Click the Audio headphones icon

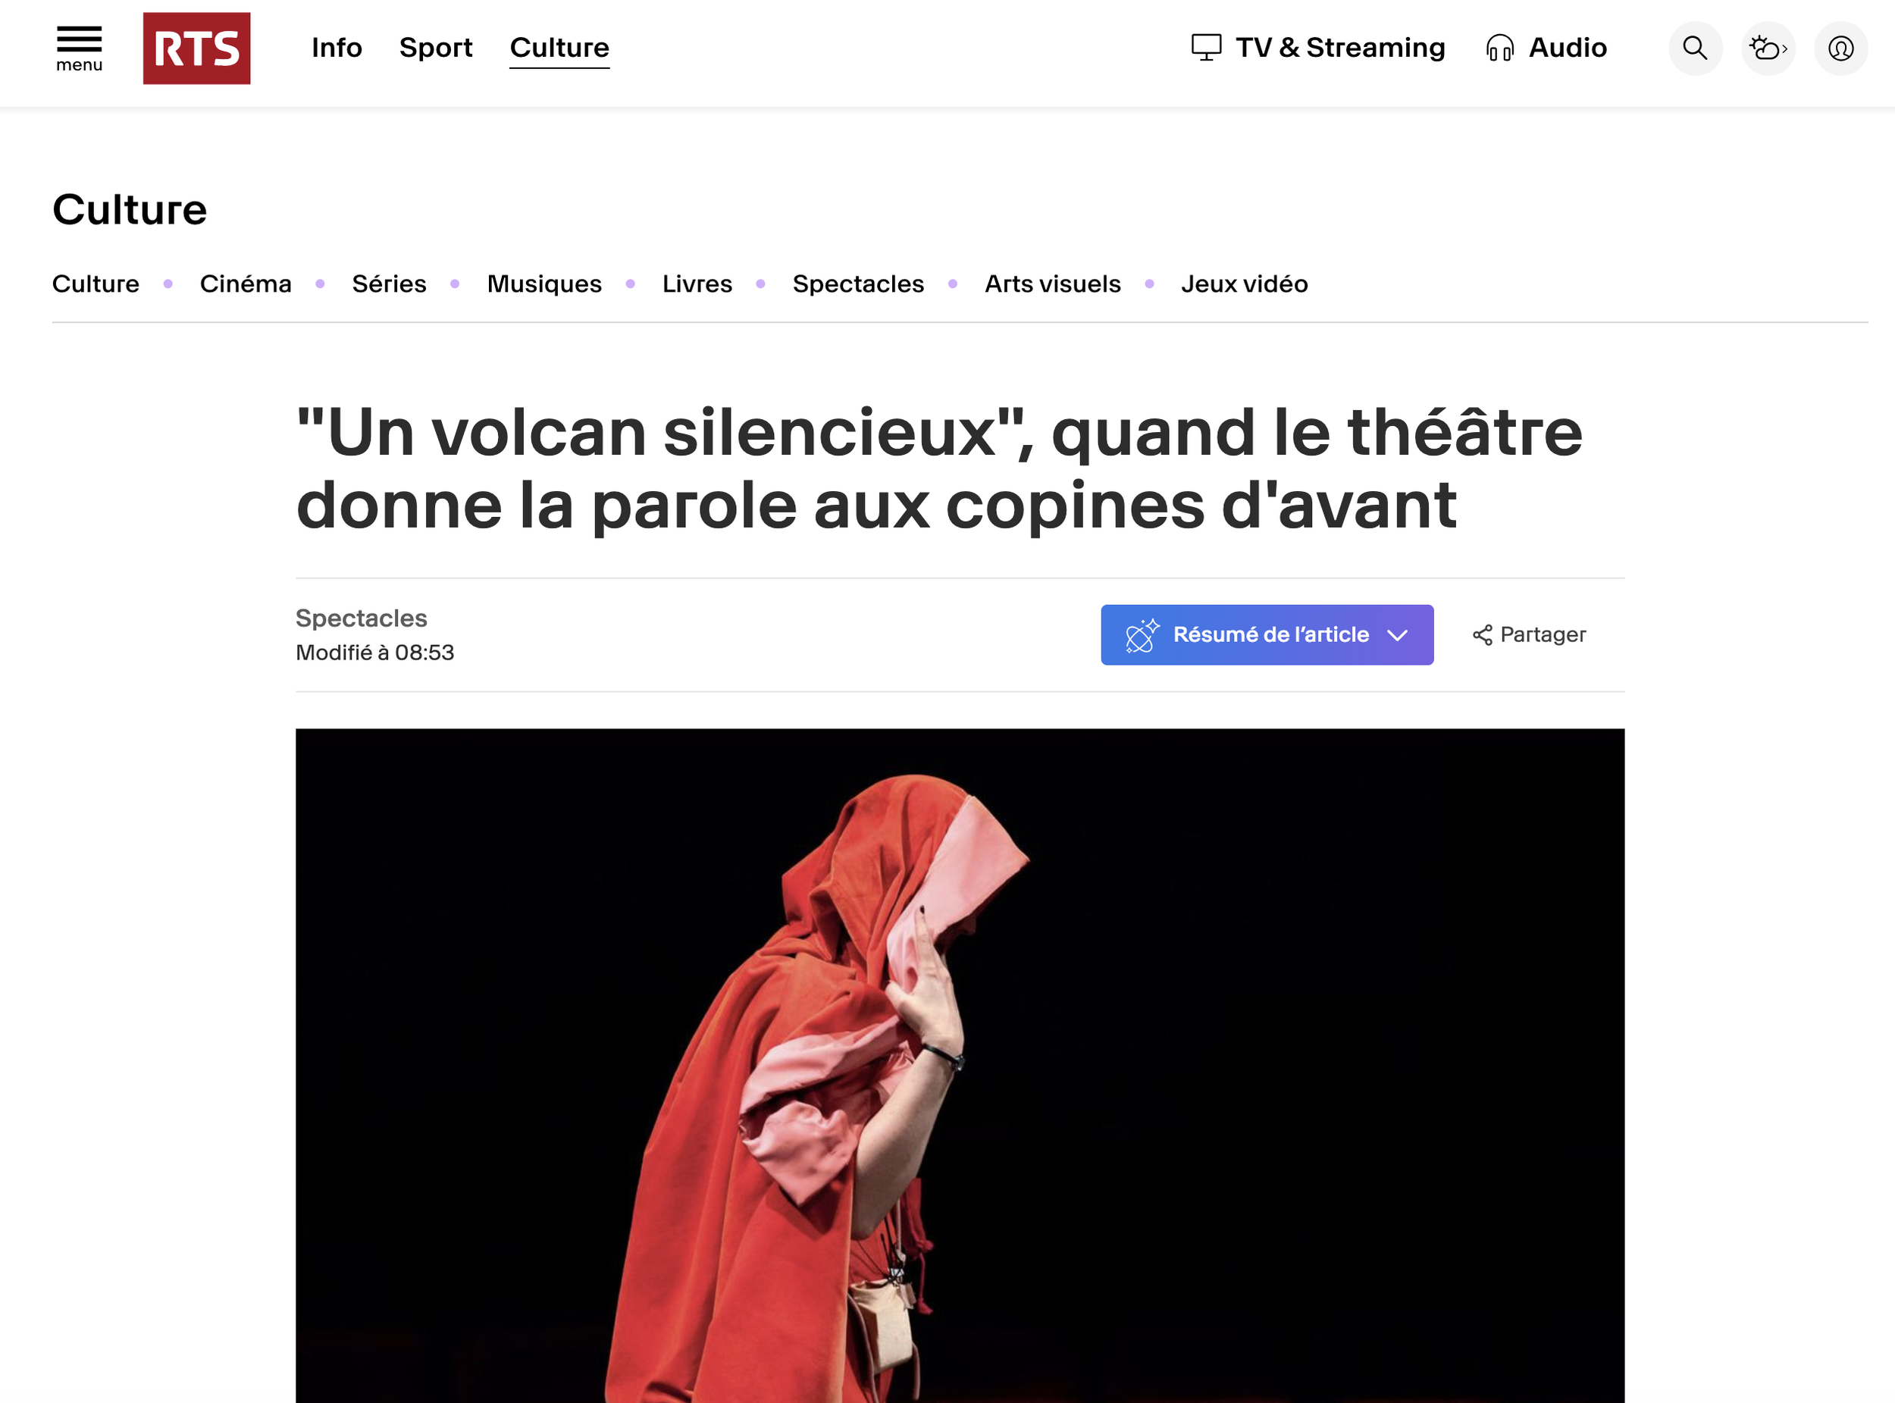[x=1499, y=48]
